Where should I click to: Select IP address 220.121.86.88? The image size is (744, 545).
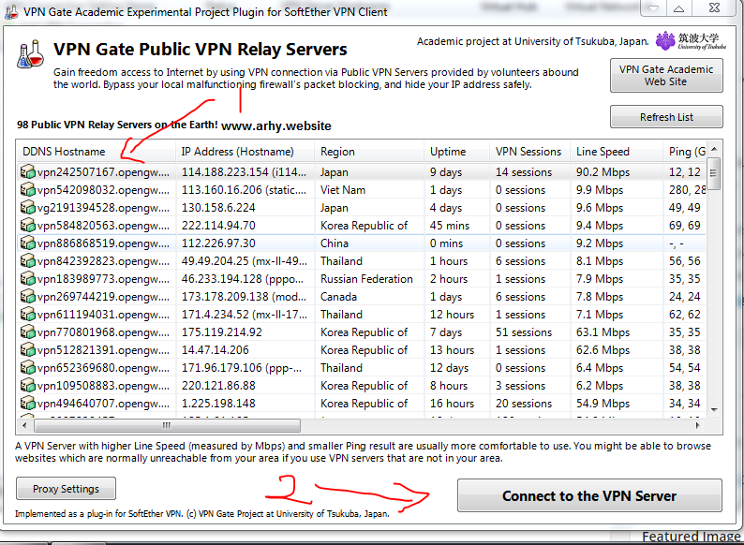(x=218, y=385)
